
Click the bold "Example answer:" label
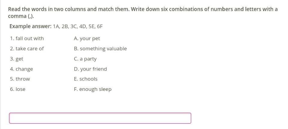tap(30, 26)
